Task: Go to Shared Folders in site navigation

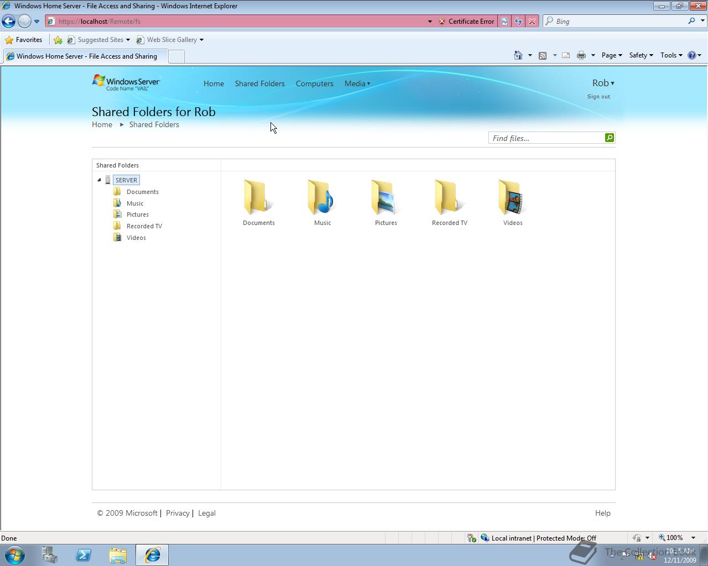Action: point(259,83)
